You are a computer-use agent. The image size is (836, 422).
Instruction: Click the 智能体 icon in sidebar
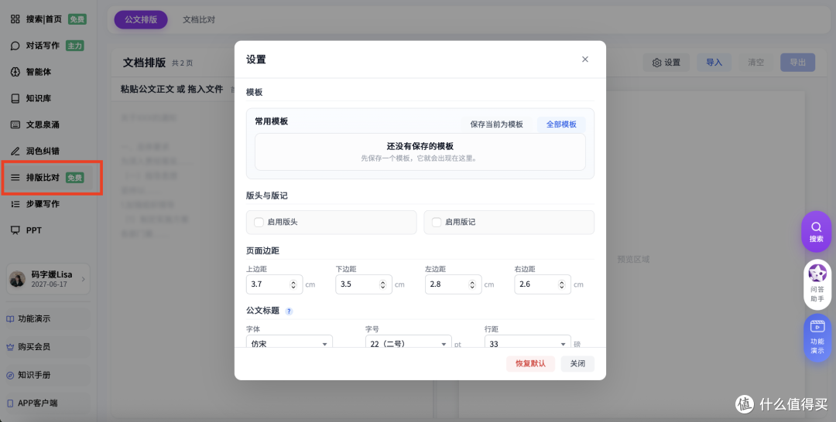(x=15, y=72)
